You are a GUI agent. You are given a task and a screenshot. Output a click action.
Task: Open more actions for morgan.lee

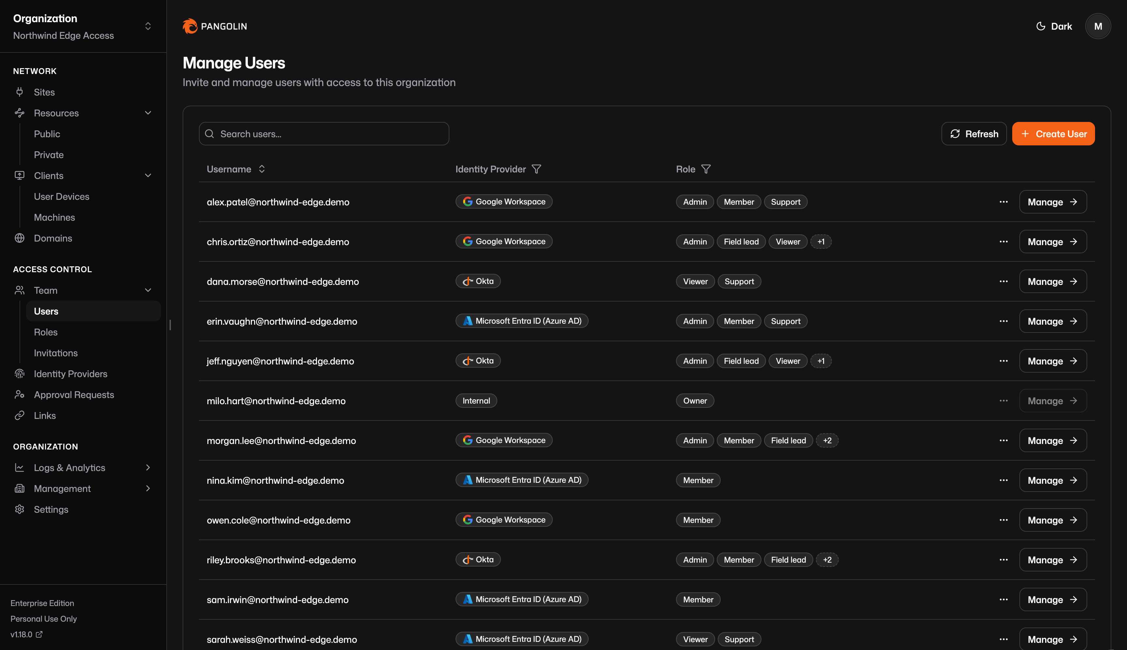pos(1003,440)
